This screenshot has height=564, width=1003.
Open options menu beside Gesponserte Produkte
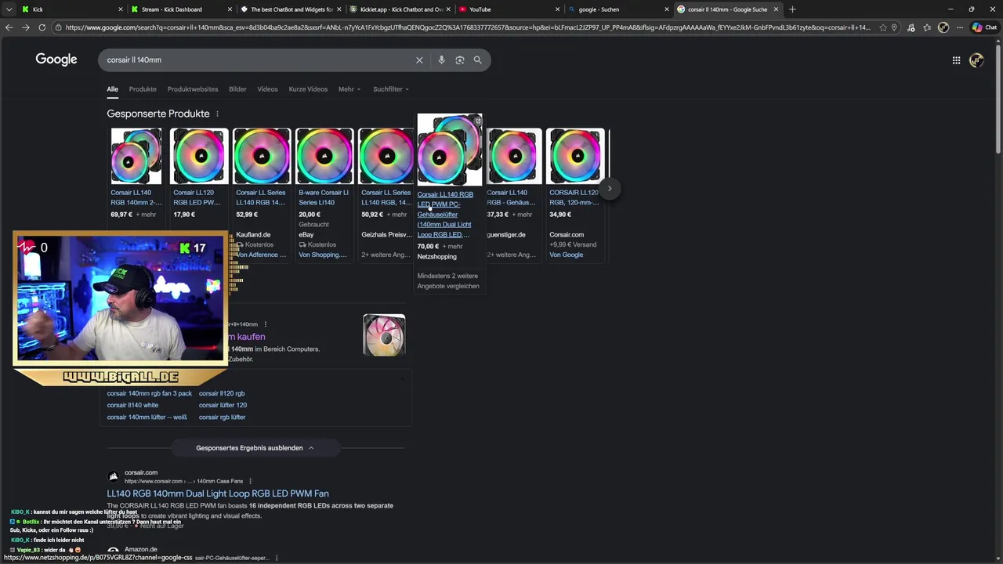tap(217, 114)
